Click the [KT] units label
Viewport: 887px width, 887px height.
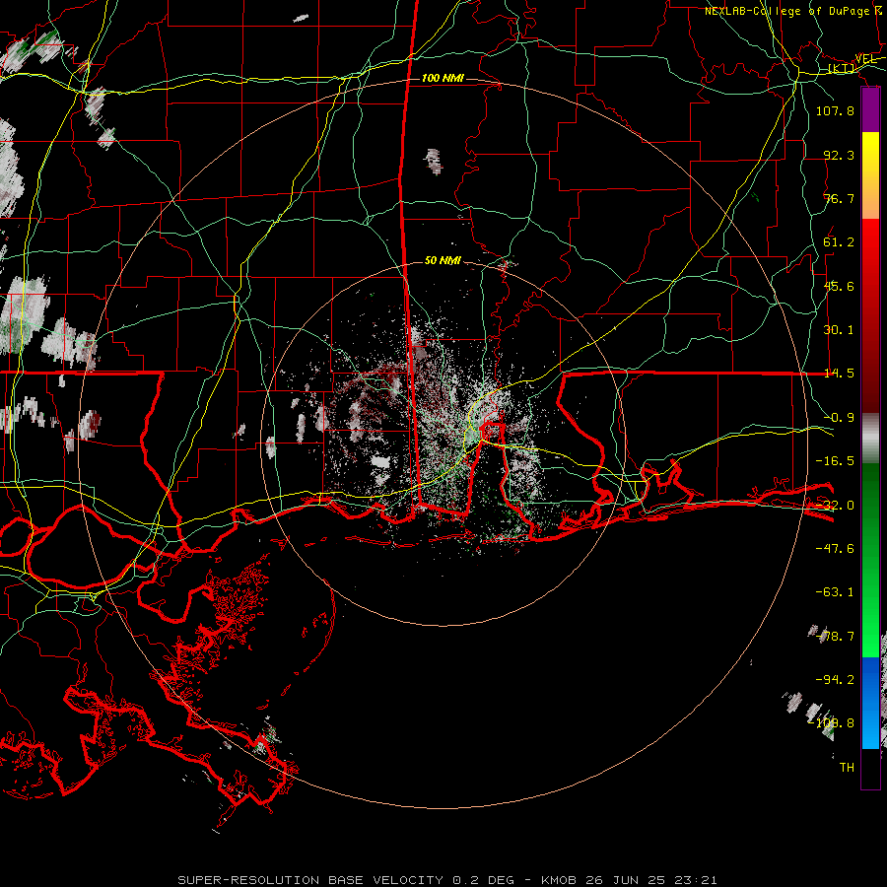[842, 68]
